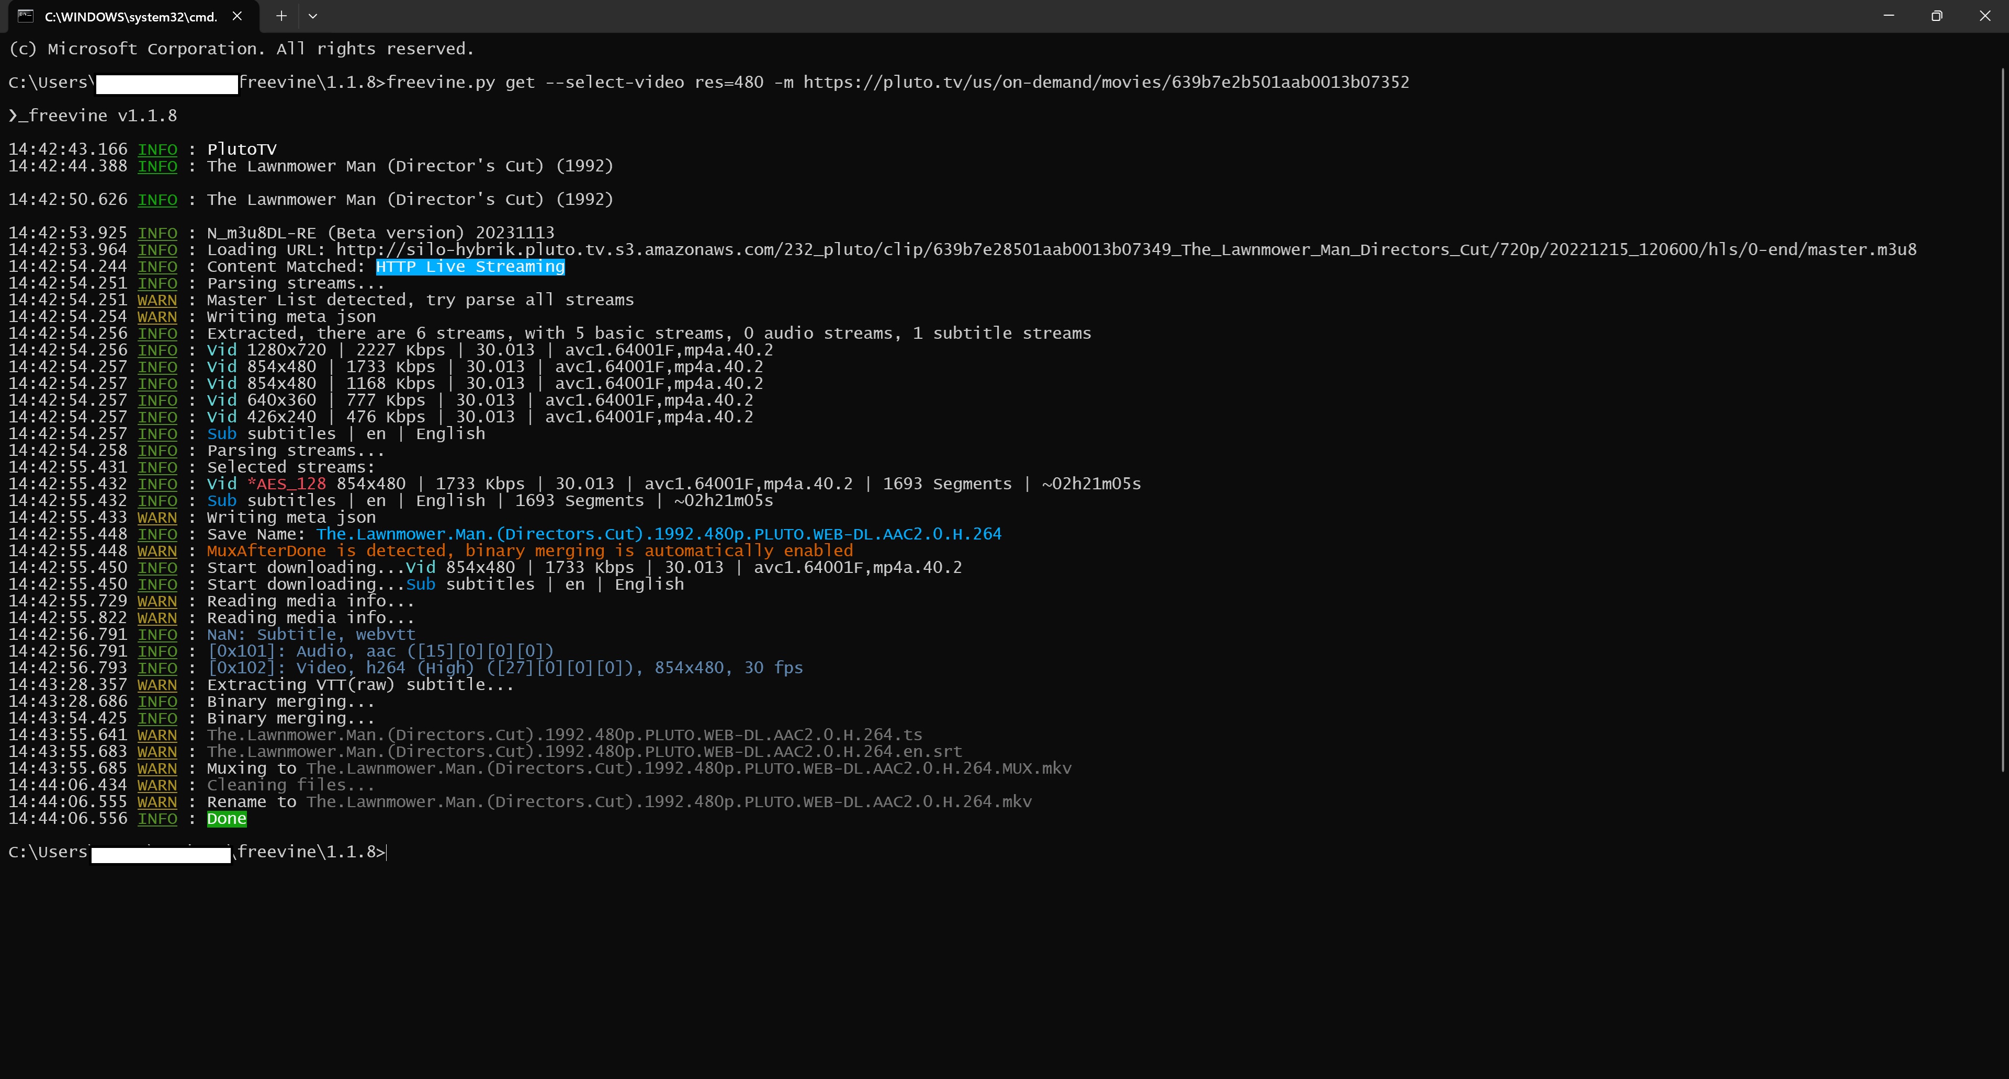Click the green Done status label
Image resolution: width=2009 pixels, height=1079 pixels.
[x=226, y=819]
